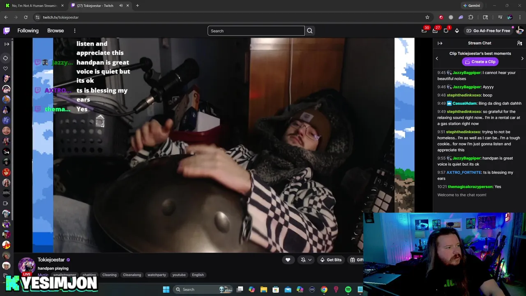The image size is (526, 296).
Task: Mute tab via speaker icon on Twitch tab
Action: click(121, 6)
